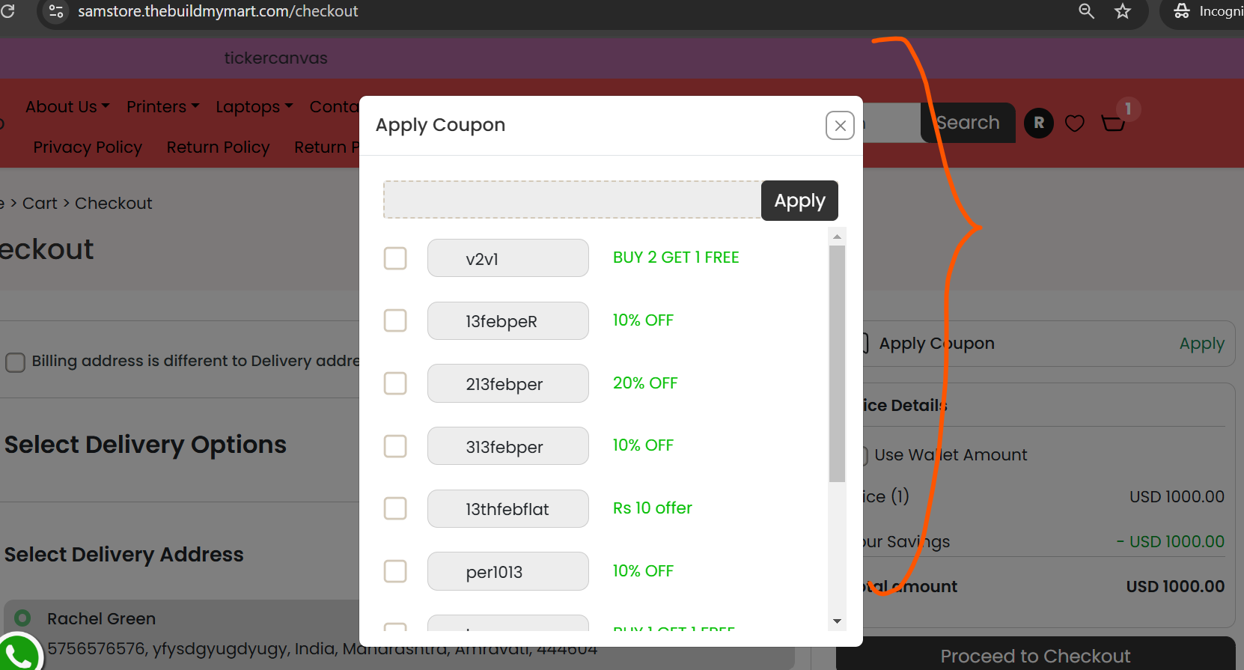The image size is (1244, 670).
Task: Click the WhatsApp chat icon
Action: (x=18, y=654)
